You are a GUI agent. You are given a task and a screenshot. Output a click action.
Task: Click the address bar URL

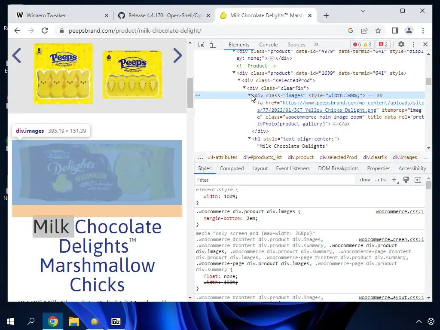[x=135, y=31]
